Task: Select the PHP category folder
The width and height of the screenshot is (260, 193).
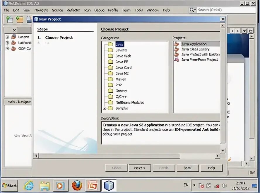Action: click(x=119, y=85)
